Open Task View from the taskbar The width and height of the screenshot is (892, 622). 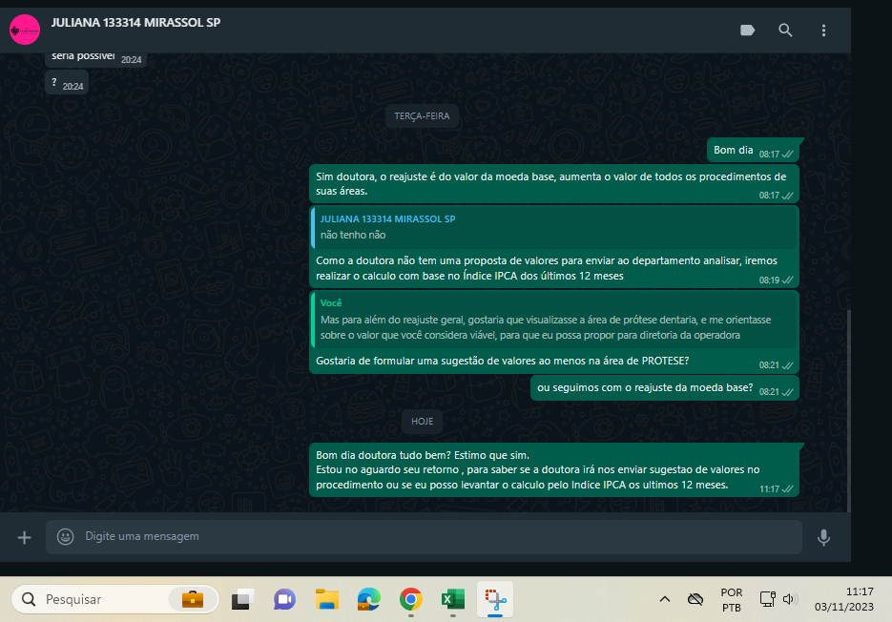tap(242, 599)
